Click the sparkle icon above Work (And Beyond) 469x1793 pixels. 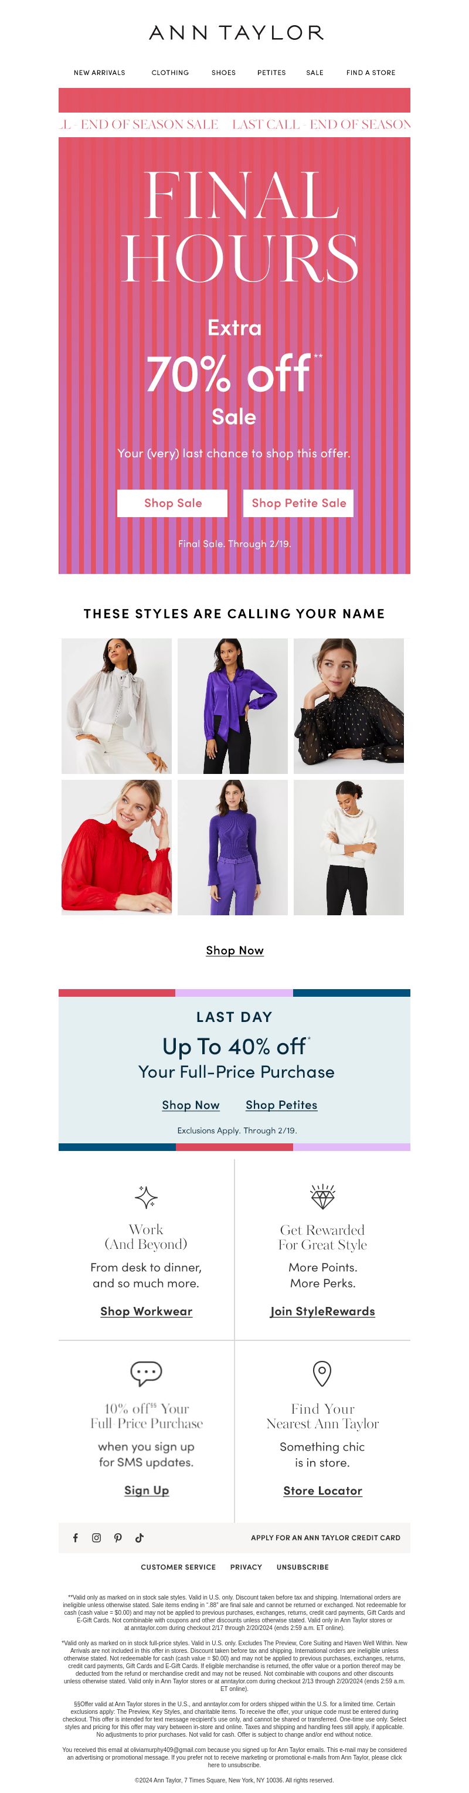click(146, 1197)
